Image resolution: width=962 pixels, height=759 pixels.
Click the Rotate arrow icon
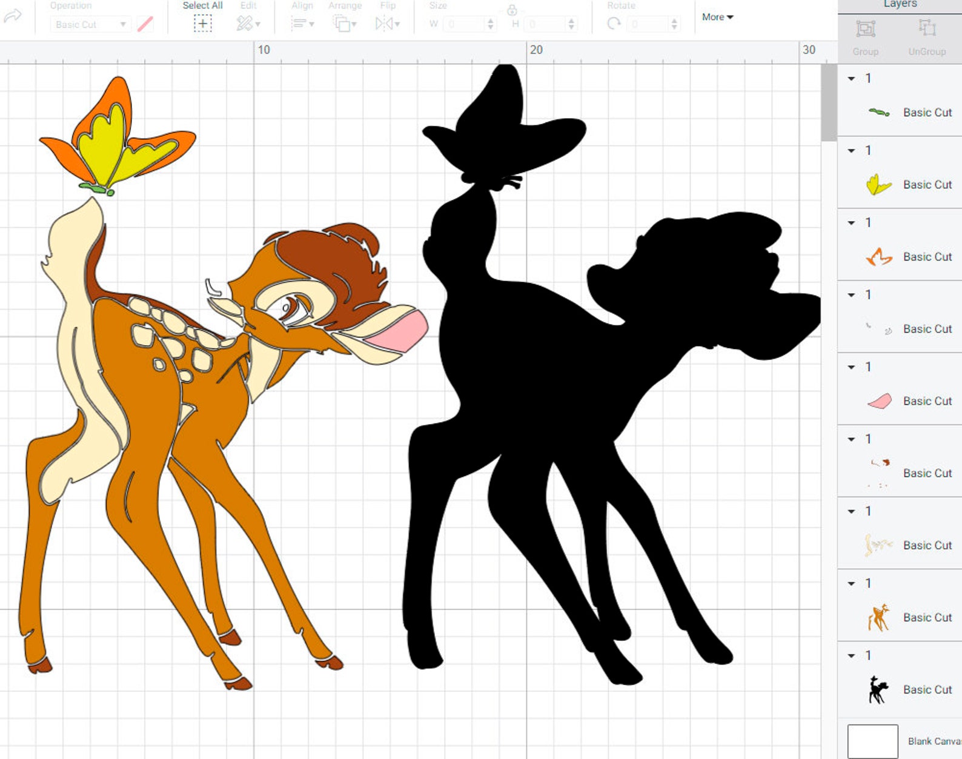click(614, 24)
